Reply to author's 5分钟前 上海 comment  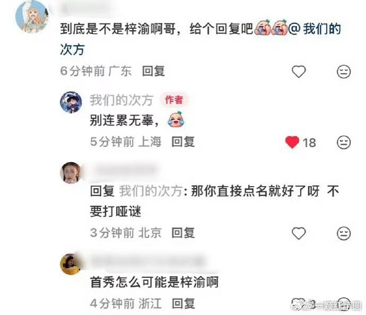[x=183, y=142]
